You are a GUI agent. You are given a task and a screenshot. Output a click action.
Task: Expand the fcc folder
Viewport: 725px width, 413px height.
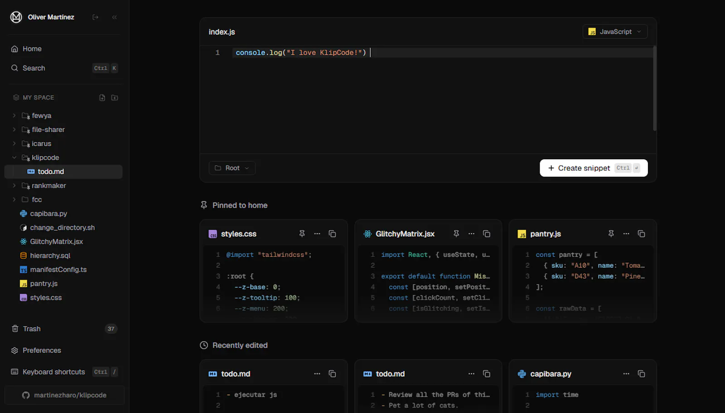14,199
